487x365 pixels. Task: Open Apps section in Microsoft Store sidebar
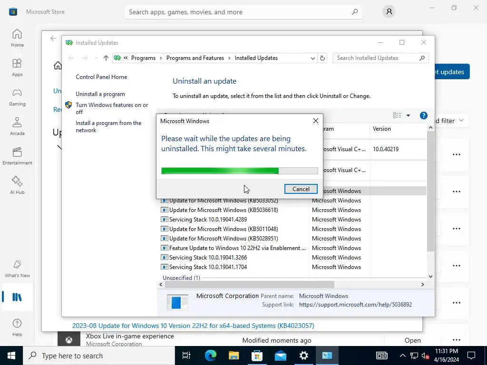[17, 67]
